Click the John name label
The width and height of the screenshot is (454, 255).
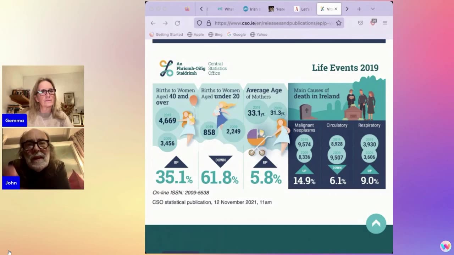(11, 183)
